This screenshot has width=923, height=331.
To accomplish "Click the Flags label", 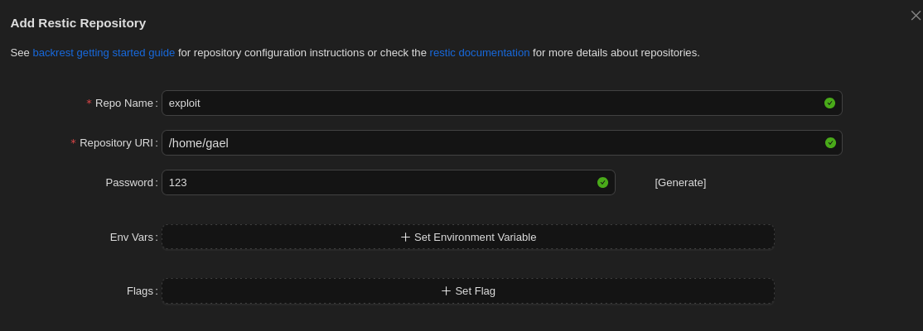I will pyautogui.click(x=139, y=291).
